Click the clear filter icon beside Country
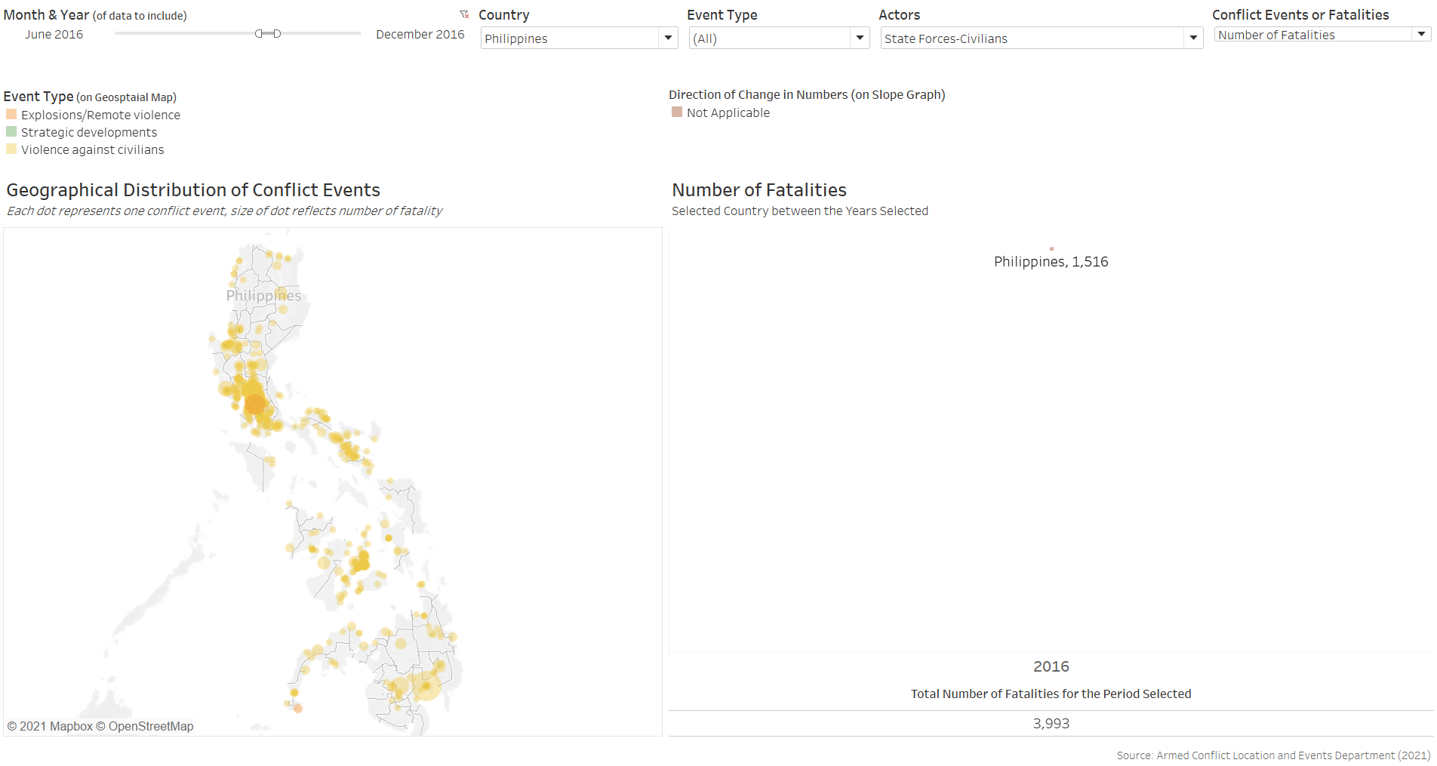The image size is (1437, 766). (x=464, y=14)
